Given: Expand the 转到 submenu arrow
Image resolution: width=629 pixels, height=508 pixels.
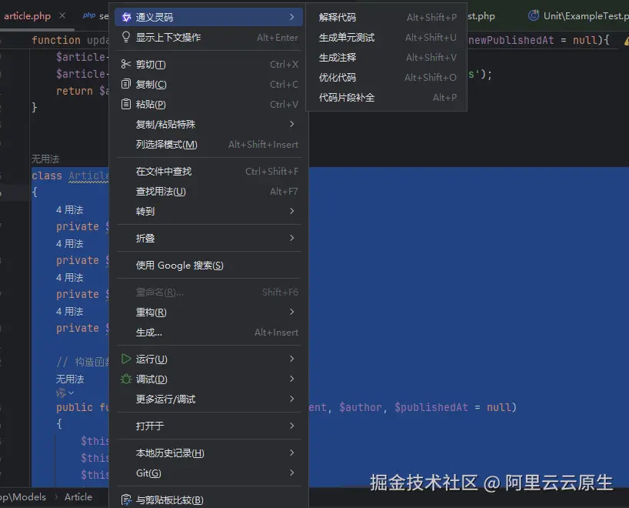Looking at the screenshot, I should tap(291, 211).
